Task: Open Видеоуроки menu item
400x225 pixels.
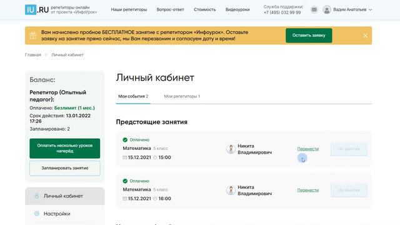Action: pos(237,10)
